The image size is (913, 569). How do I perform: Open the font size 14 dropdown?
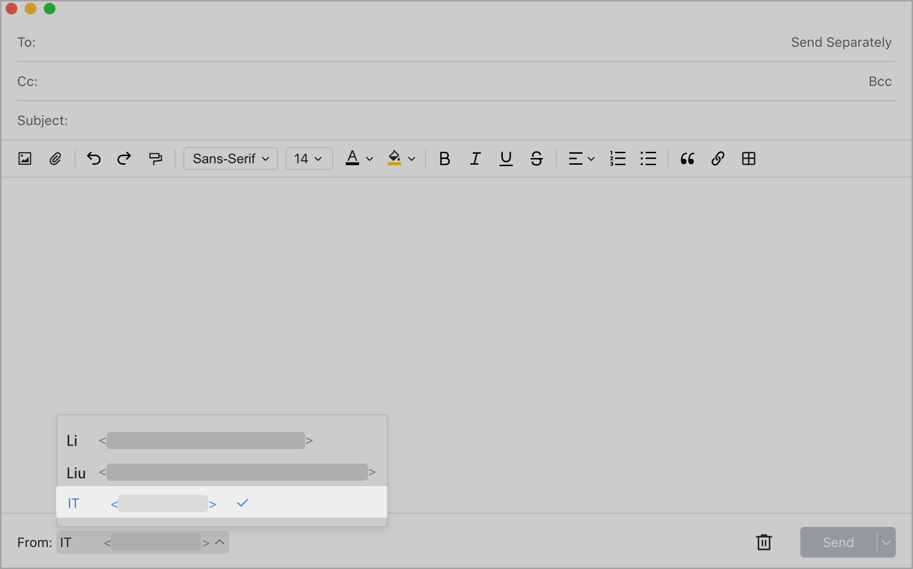[308, 158]
